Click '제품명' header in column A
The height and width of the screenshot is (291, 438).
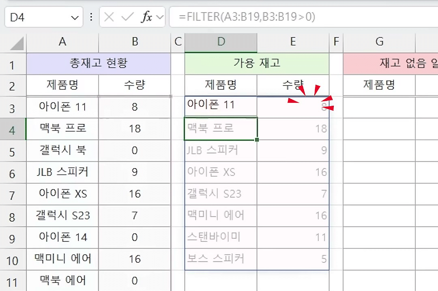coord(62,85)
